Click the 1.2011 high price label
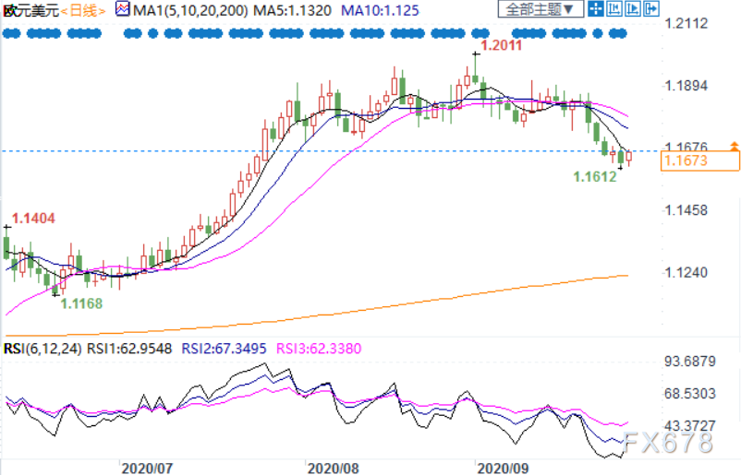The width and height of the screenshot is (741, 475). coord(502,45)
